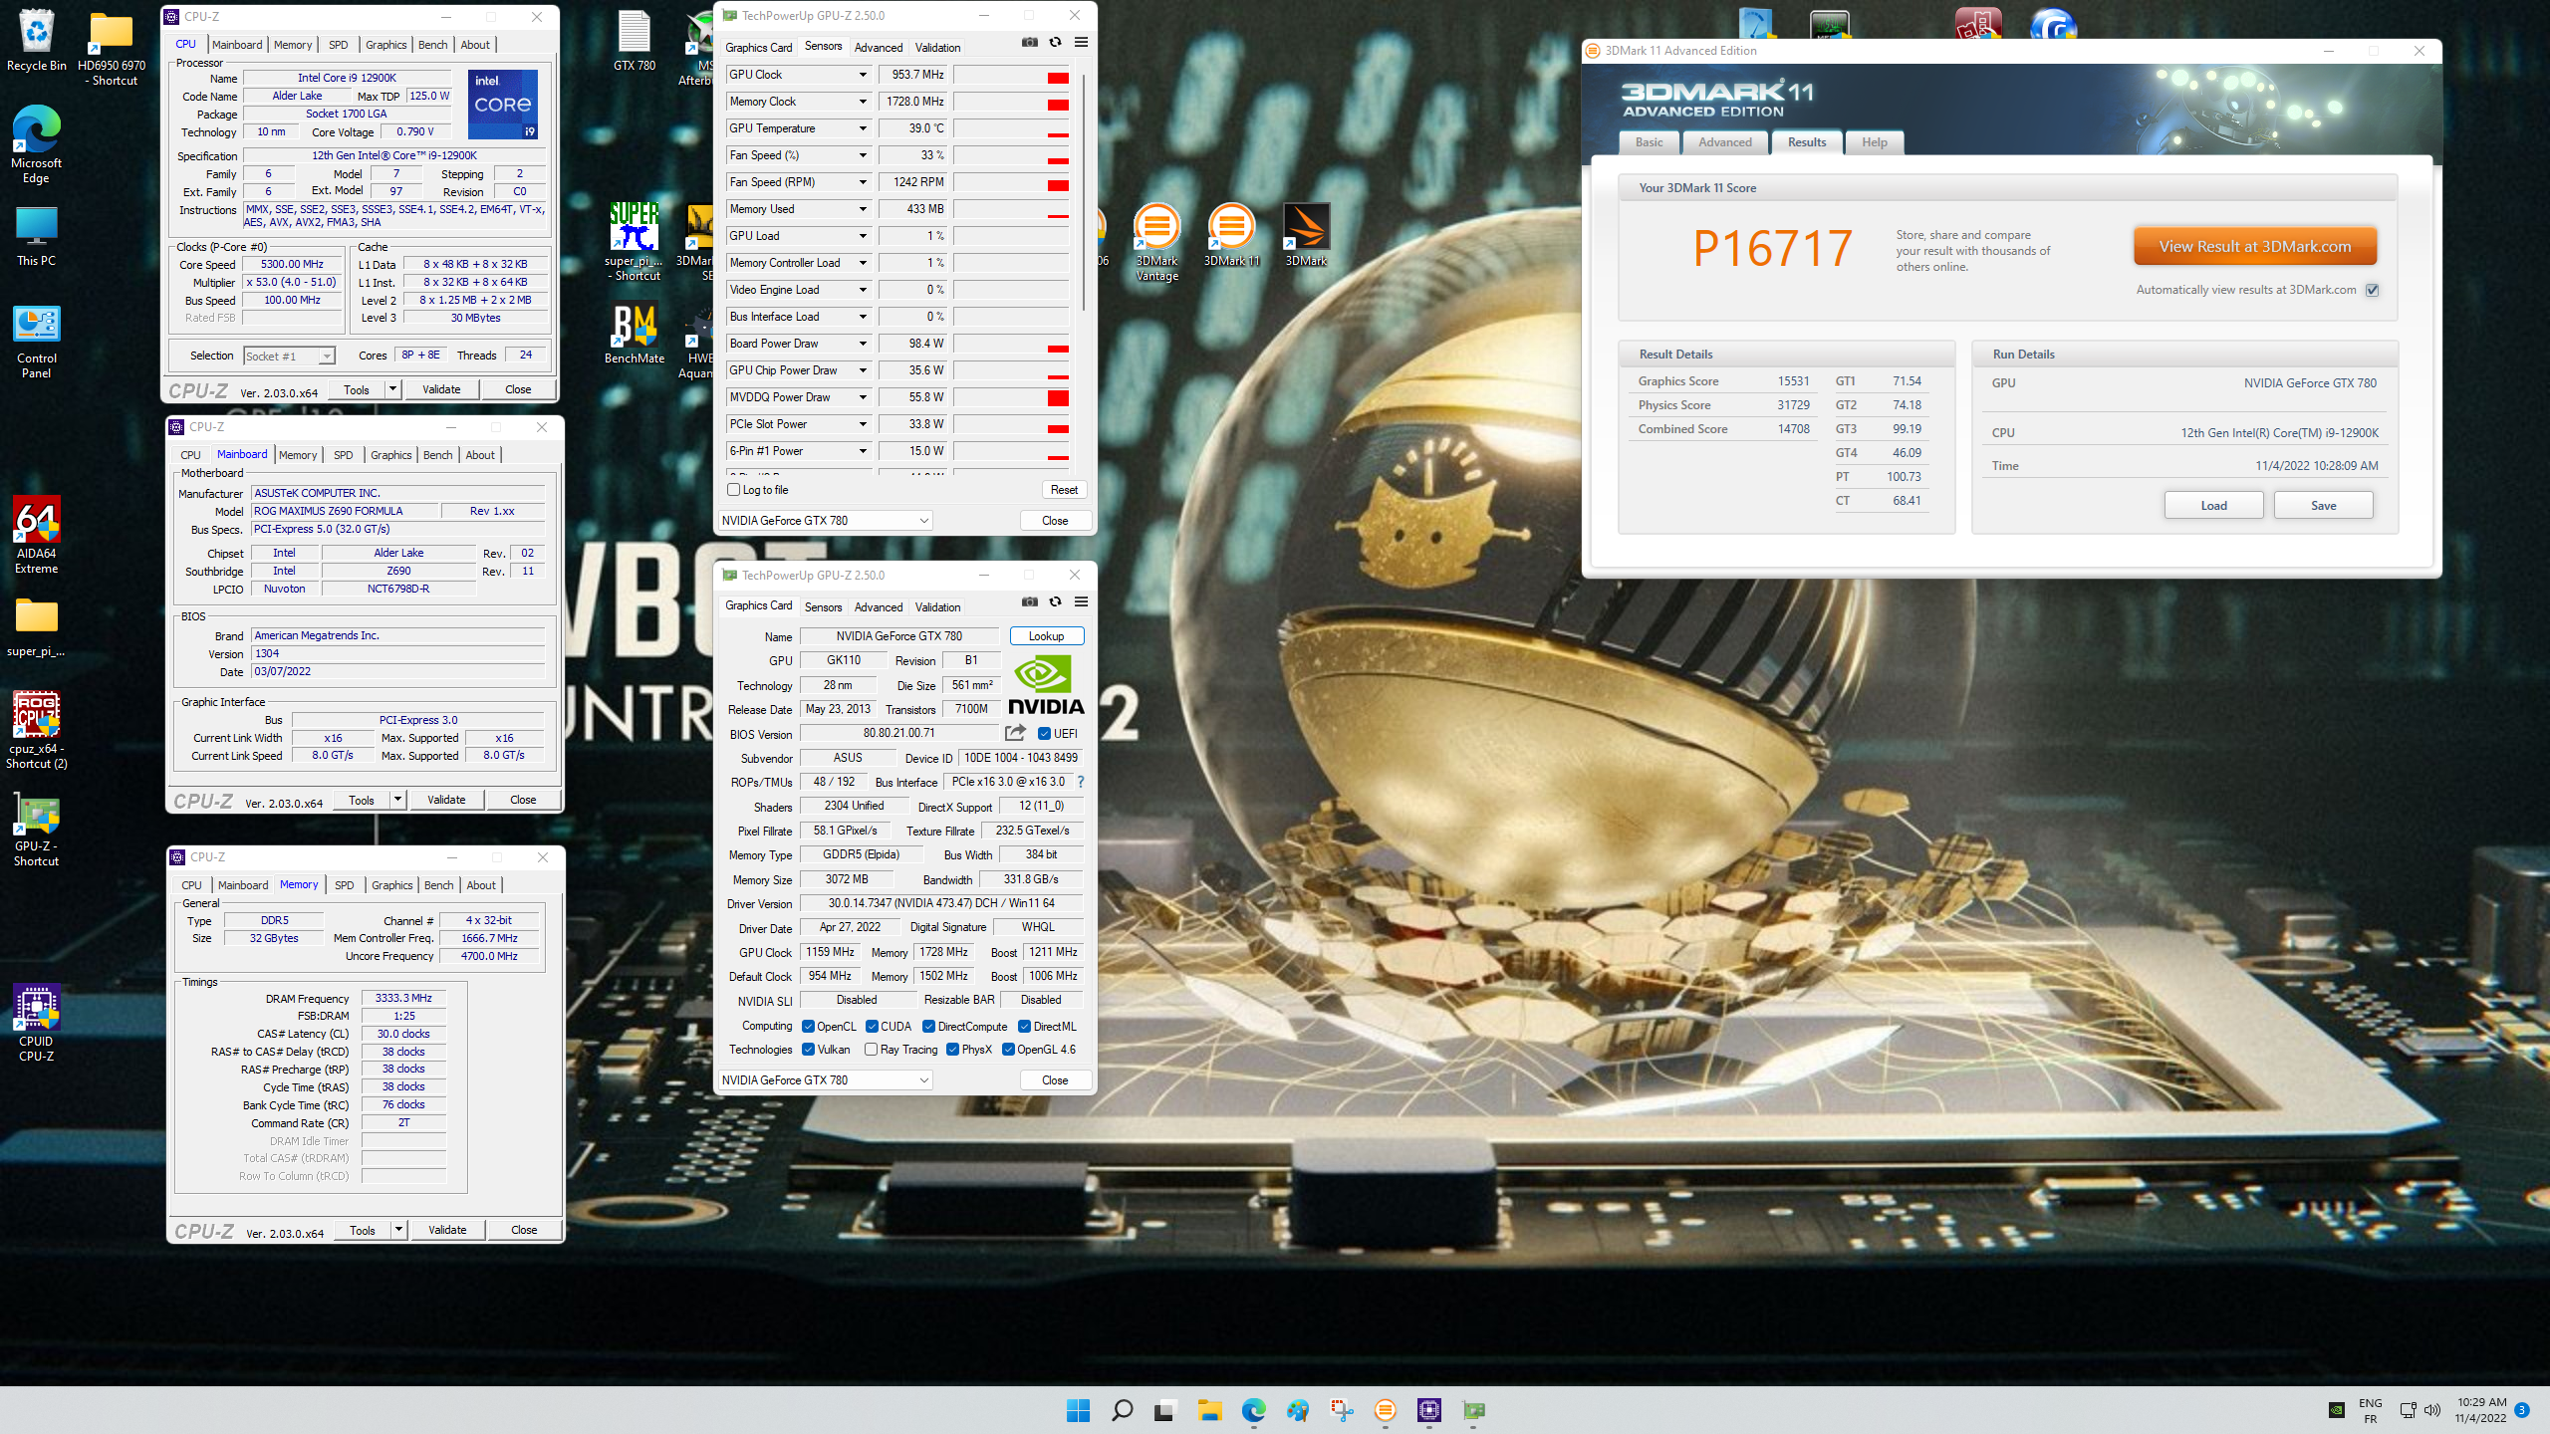
Task: Open taskbar Search
Action: coord(1122,1410)
